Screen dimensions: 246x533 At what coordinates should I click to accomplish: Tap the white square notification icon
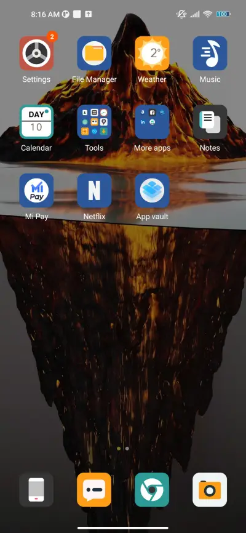(x=77, y=14)
